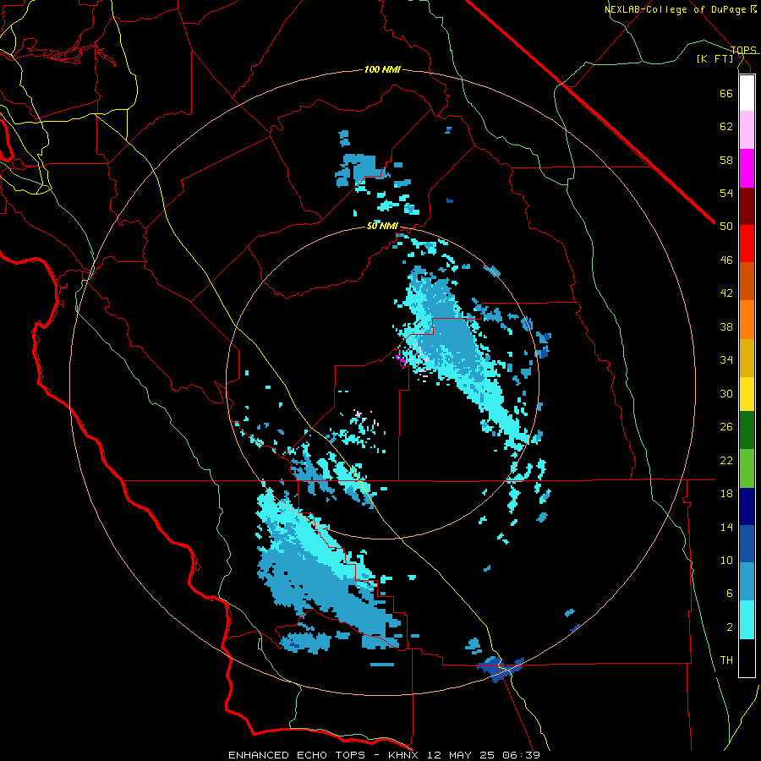Click the black TH threshold swatch
761x761 pixels.
point(747,658)
